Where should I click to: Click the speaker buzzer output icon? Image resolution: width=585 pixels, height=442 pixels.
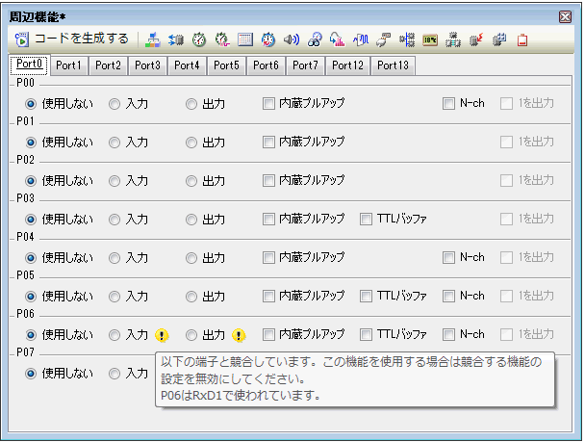point(291,40)
